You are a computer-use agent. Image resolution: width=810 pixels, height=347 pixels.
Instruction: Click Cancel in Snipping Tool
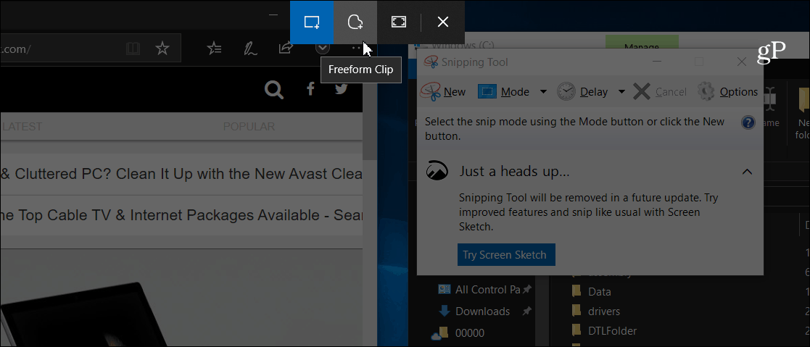(x=660, y=92)
